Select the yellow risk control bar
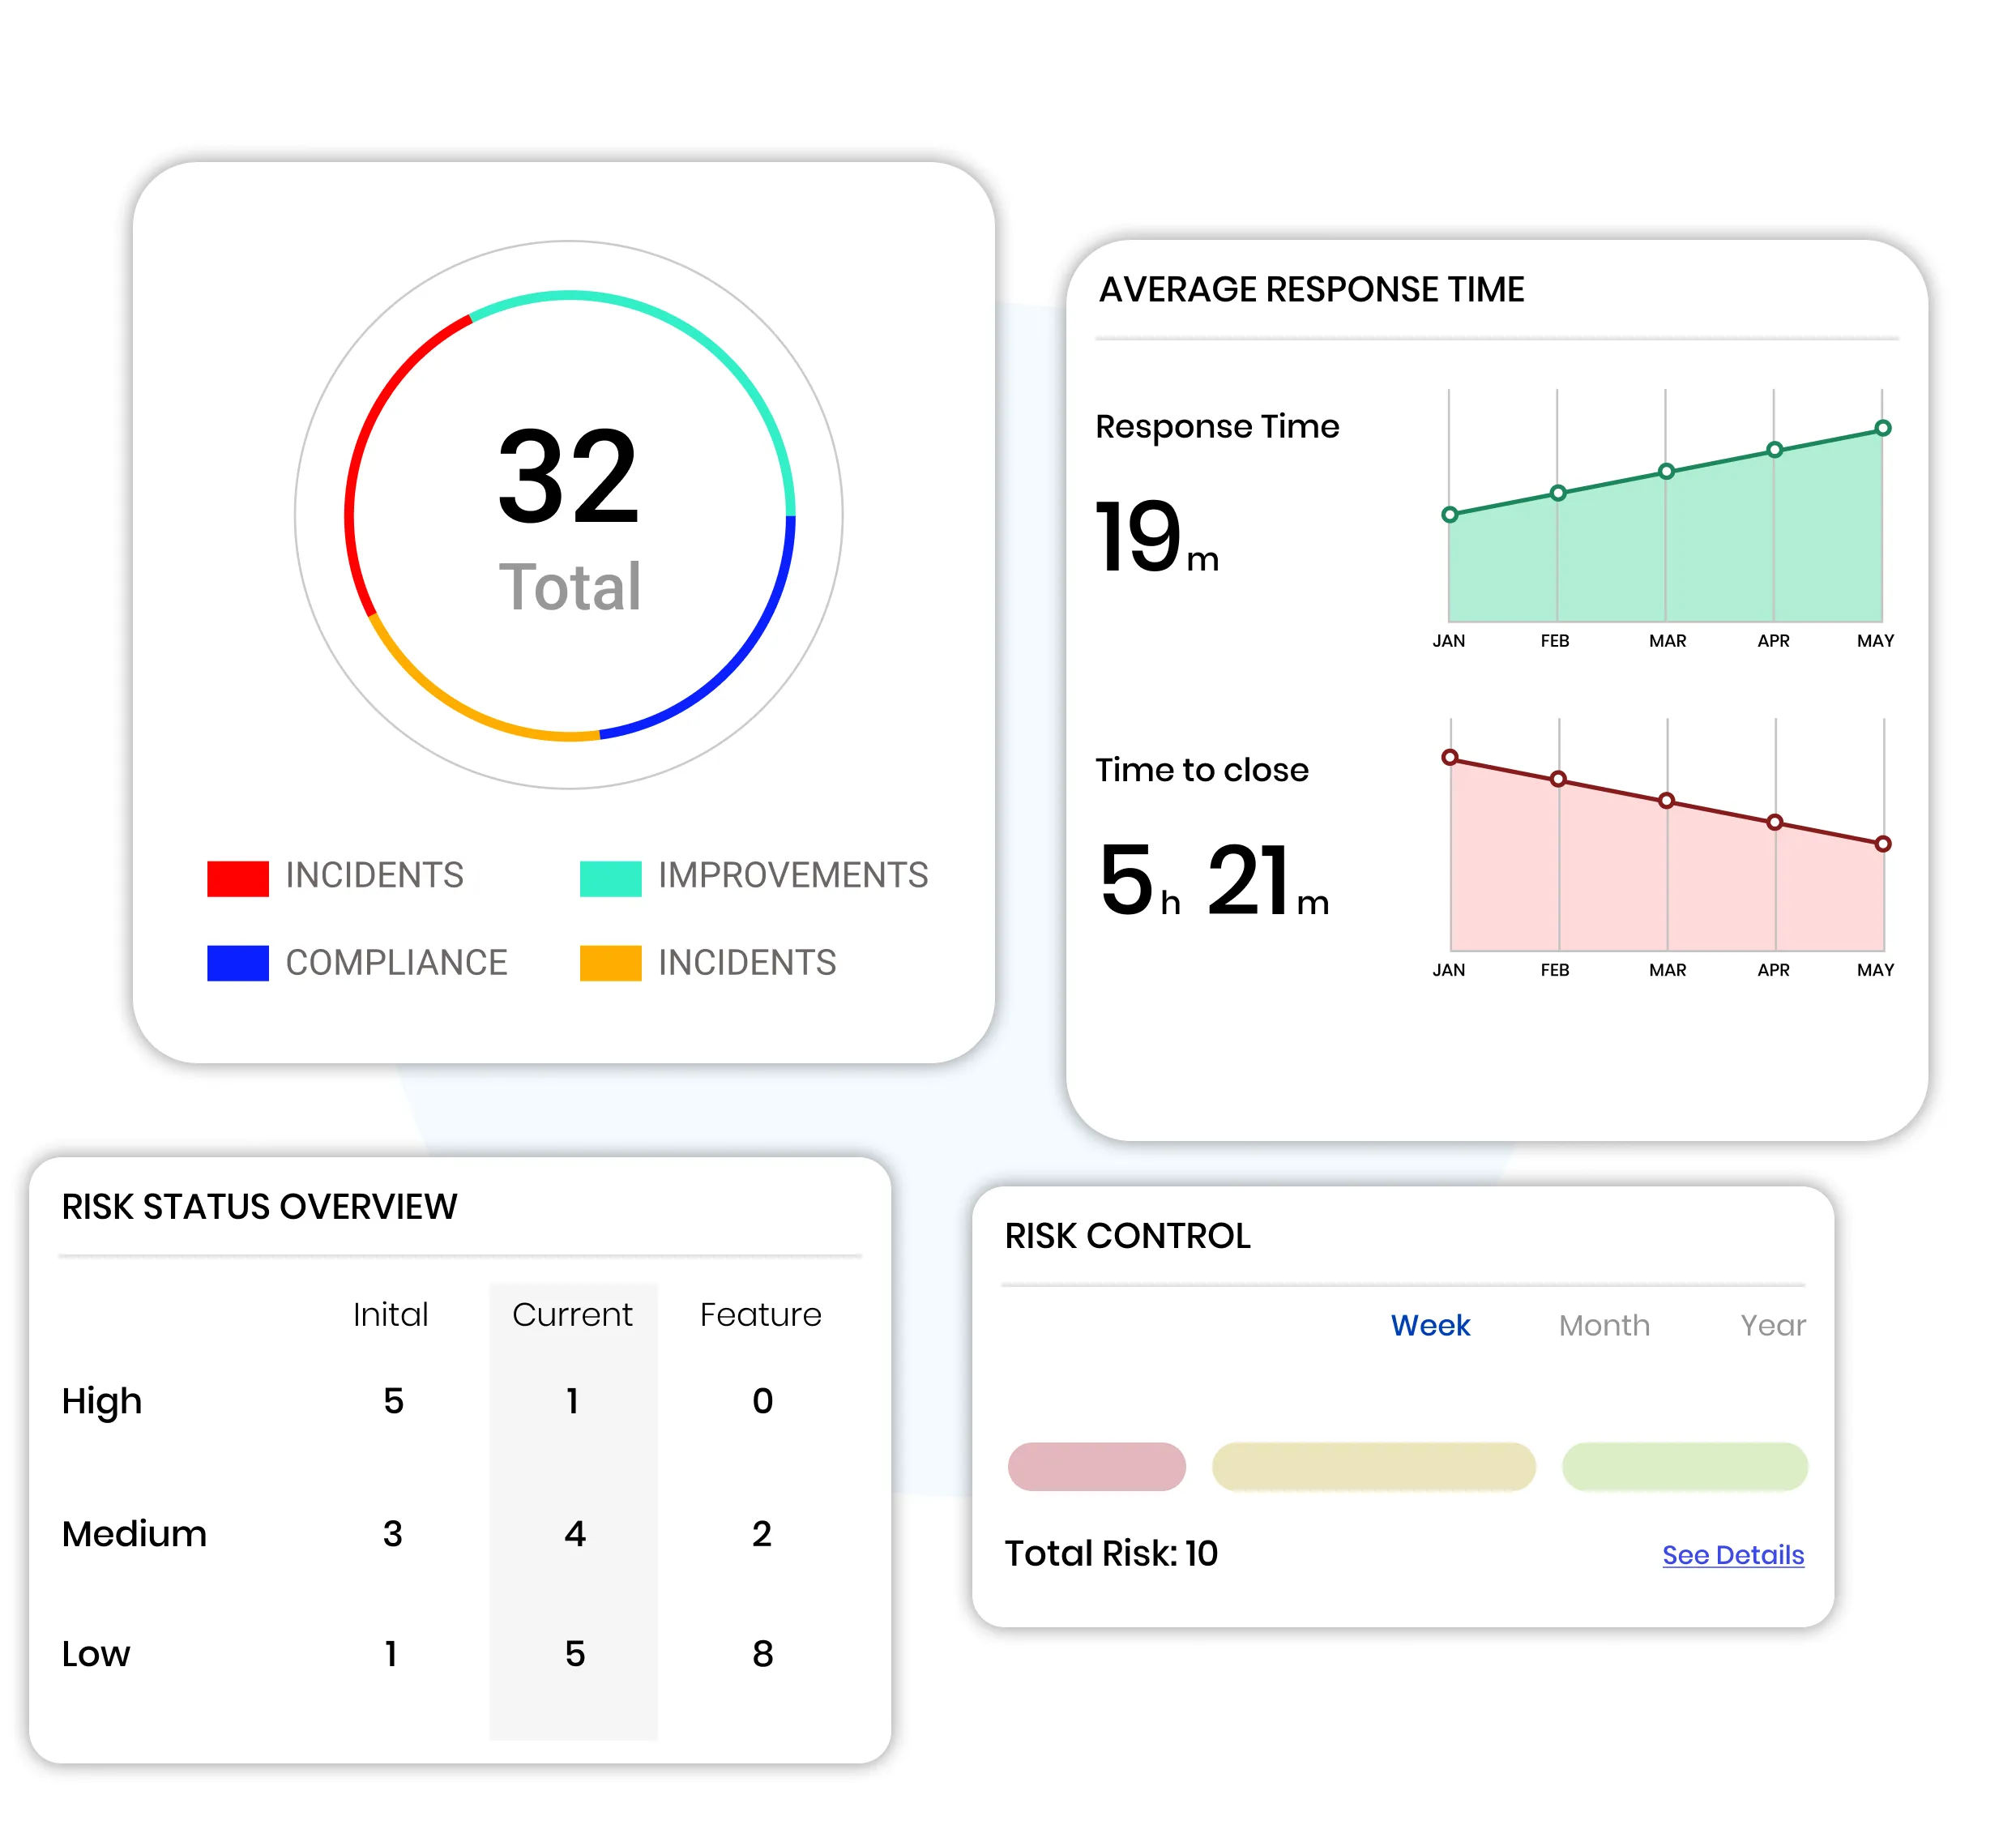 pyautogui.click(x=1373, y=1466)
